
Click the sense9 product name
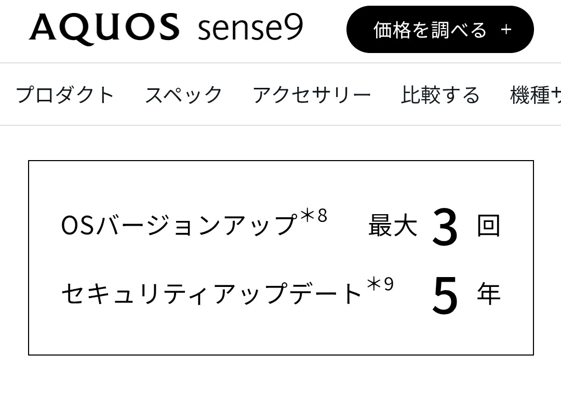coord(250,29)
